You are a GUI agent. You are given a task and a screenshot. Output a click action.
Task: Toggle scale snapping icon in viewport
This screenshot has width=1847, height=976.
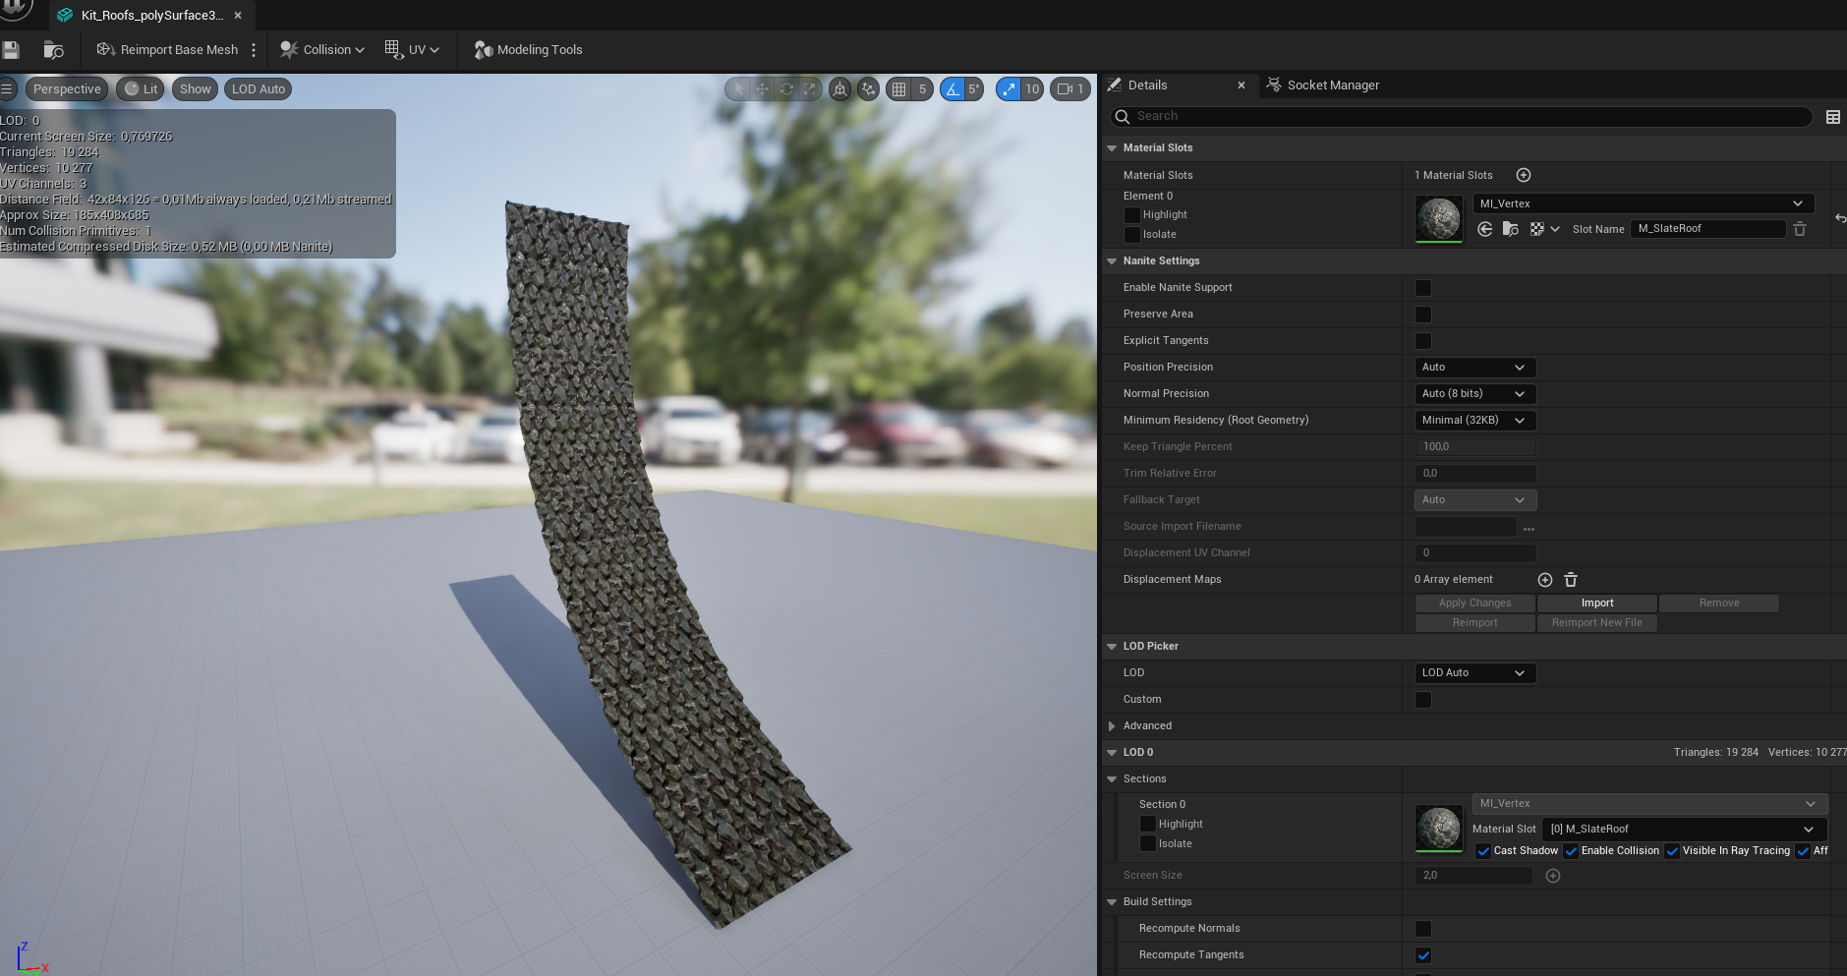pyautogui.click(x=1009, y=89)
